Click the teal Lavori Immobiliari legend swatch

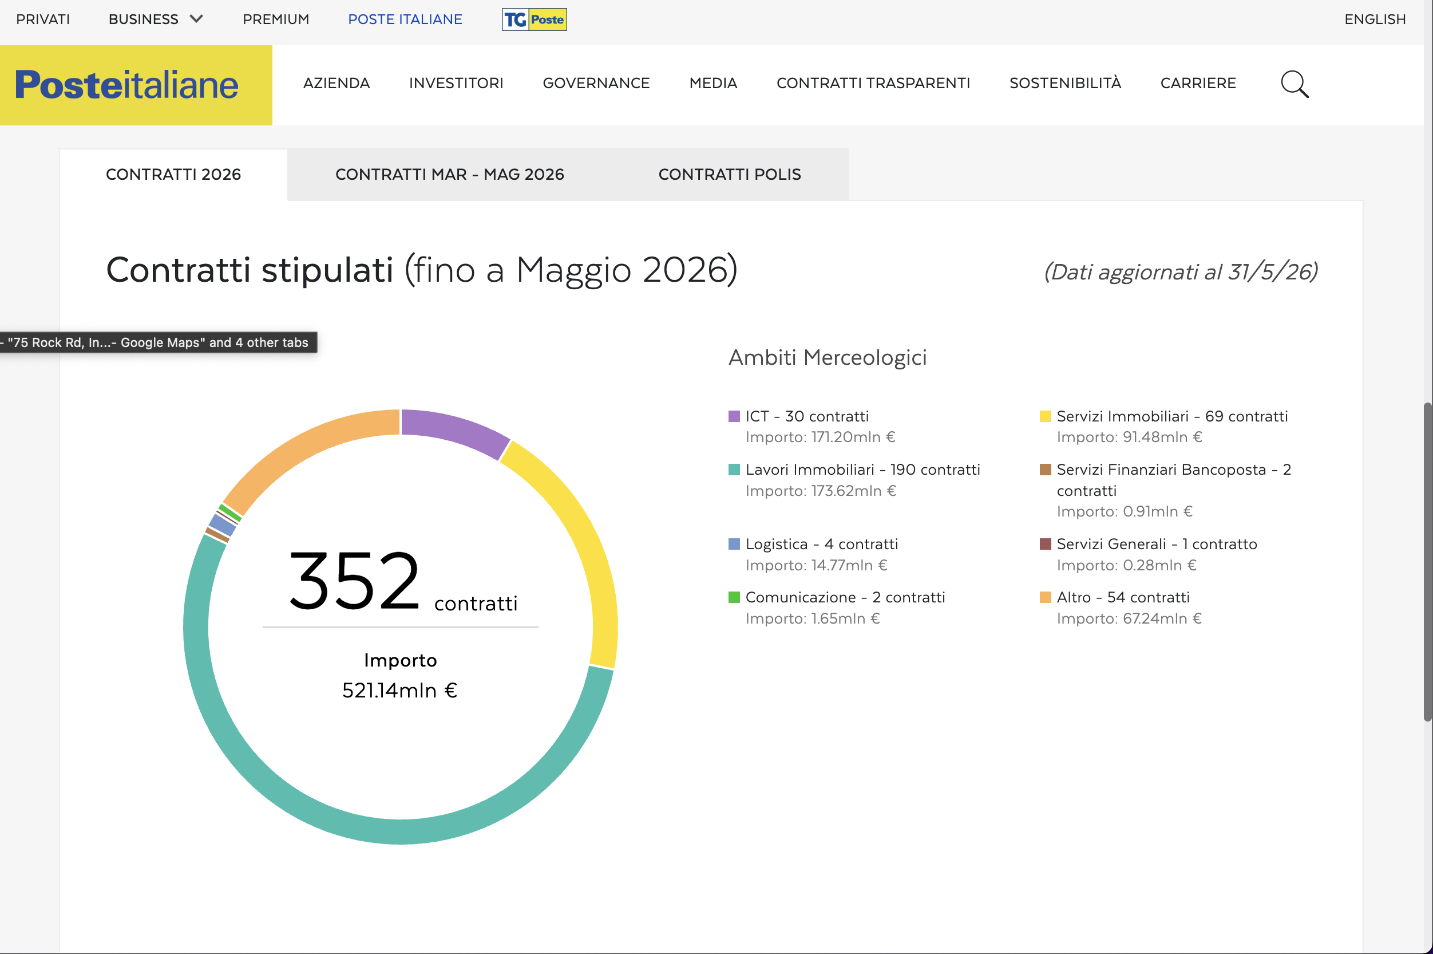point(734,470)
